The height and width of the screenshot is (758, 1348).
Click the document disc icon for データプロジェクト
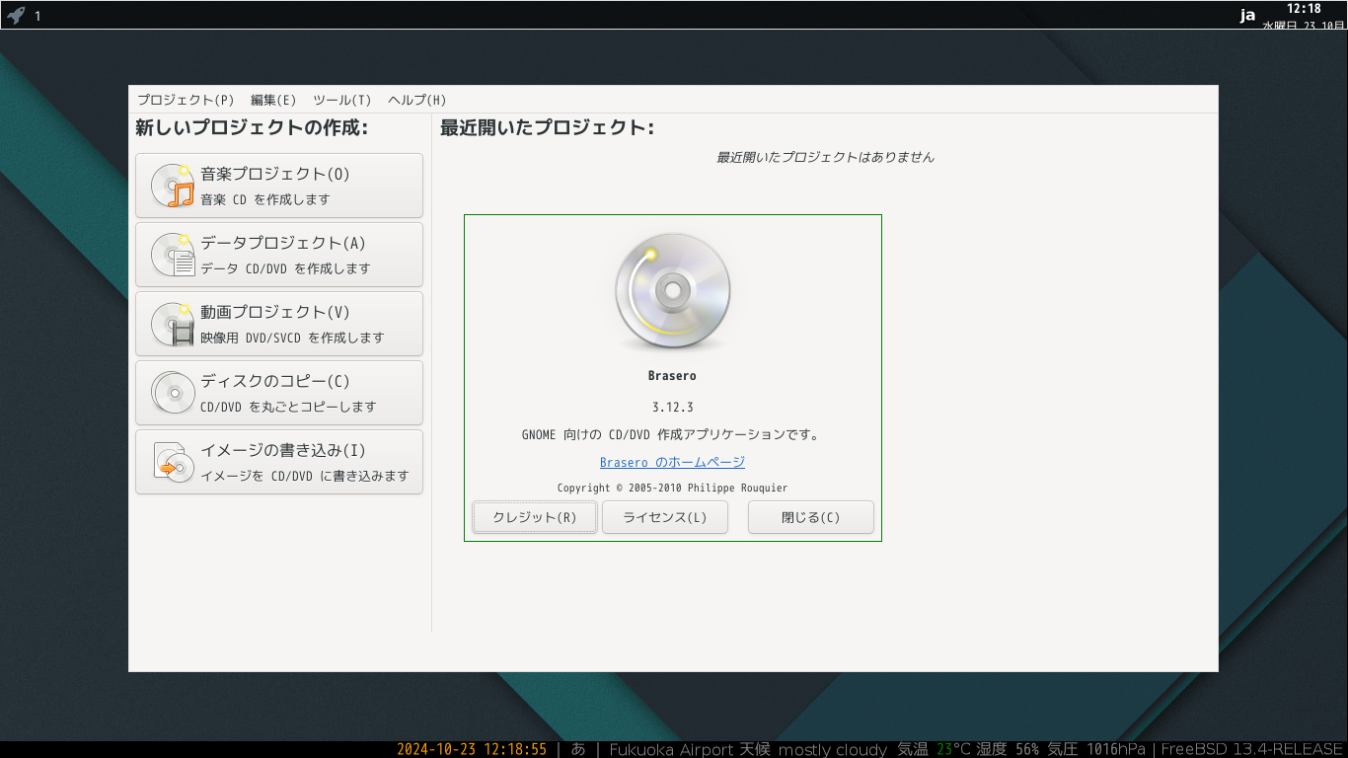(173, 255)
